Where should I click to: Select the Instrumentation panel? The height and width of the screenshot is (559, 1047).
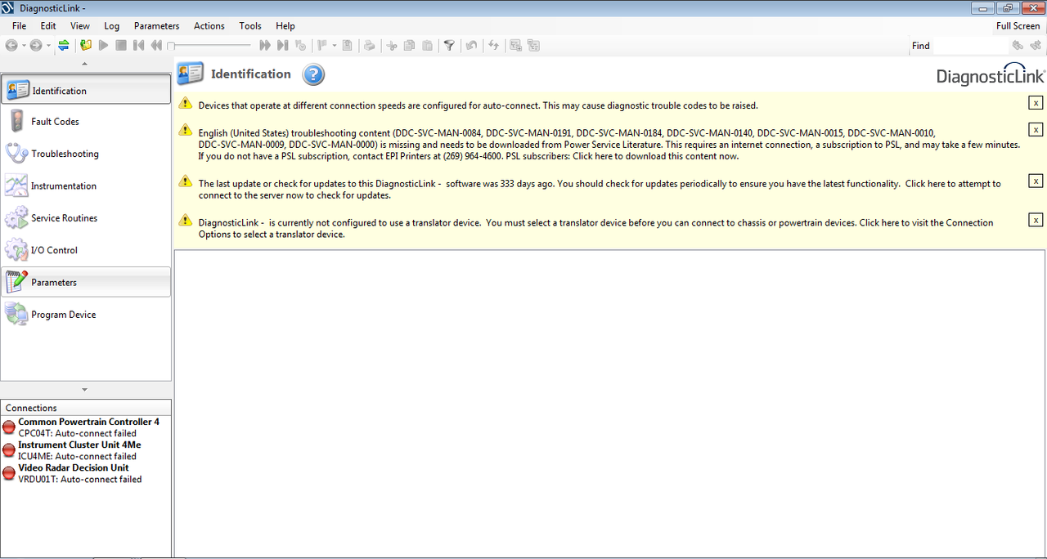tap(86, 186)
